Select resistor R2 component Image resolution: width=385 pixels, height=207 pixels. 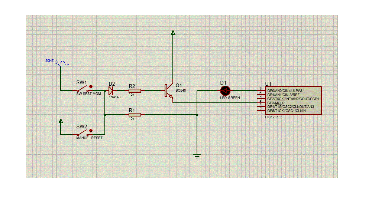coord(135,91)
